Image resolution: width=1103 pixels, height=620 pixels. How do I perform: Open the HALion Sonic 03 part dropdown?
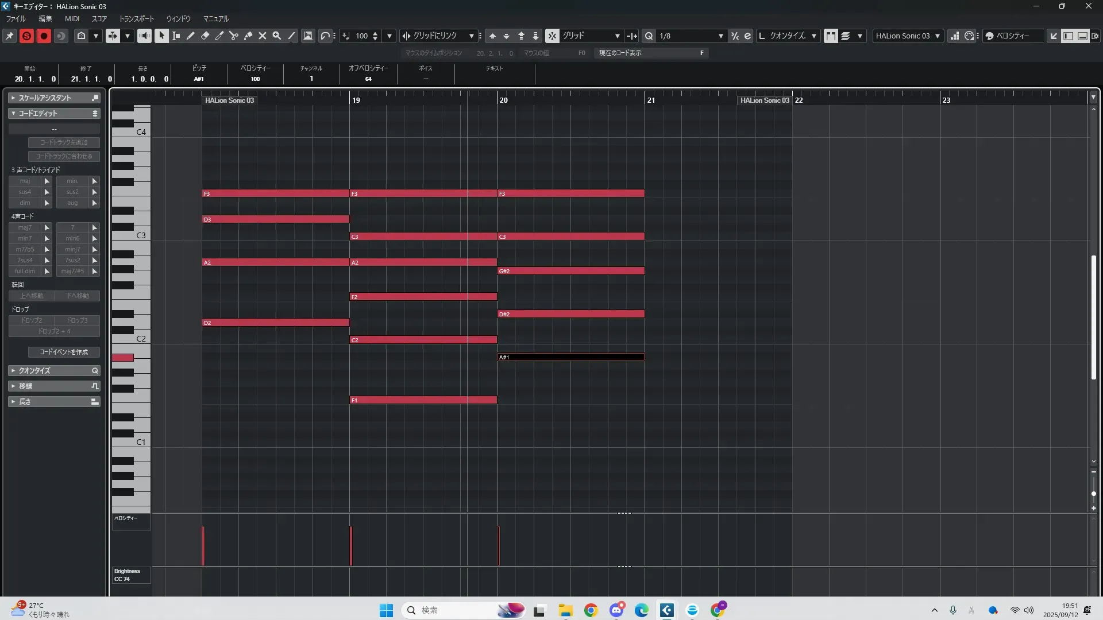click(908, 36)
